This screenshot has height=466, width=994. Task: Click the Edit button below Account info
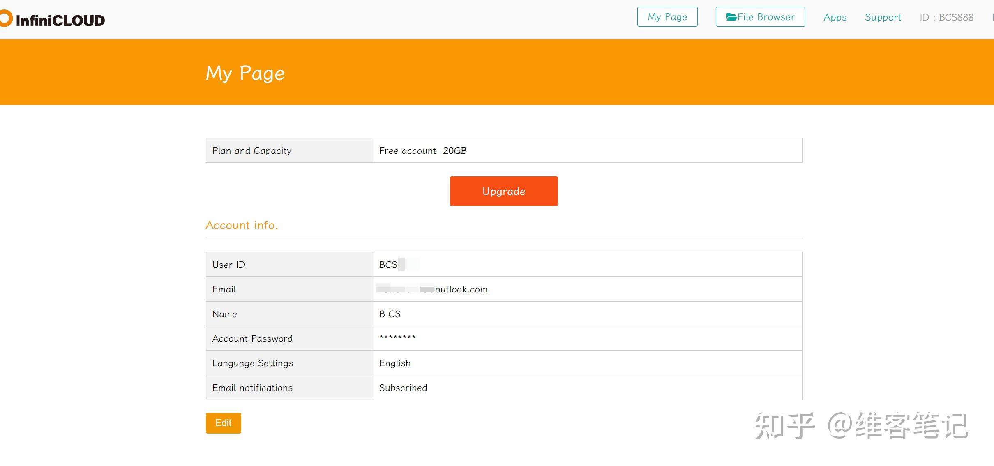click(223, 423)
